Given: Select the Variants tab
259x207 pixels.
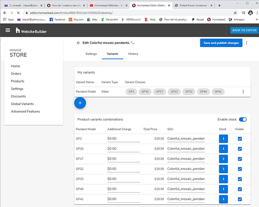Looking at the screenshot, I should (x=113, y=54).
